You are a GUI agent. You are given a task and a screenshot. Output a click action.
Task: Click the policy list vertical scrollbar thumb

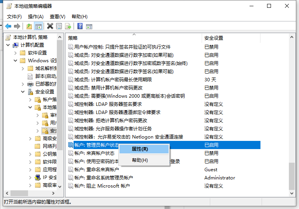(292, 175)
